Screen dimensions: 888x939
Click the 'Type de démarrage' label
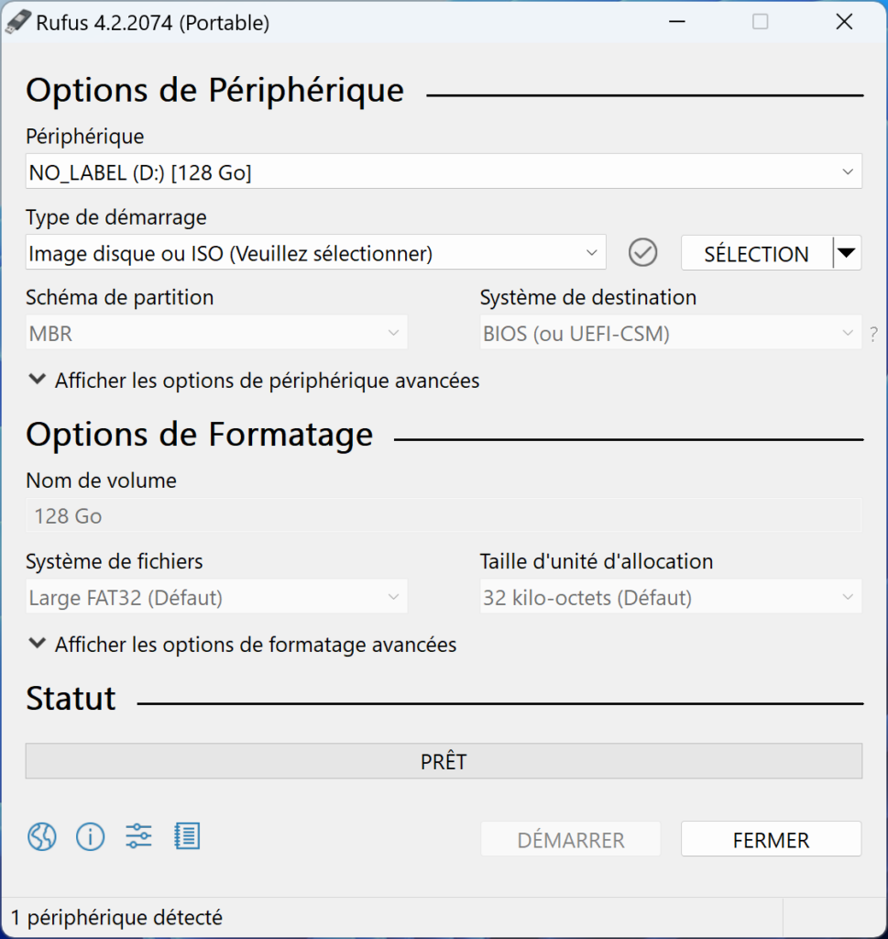click(116, 216)
